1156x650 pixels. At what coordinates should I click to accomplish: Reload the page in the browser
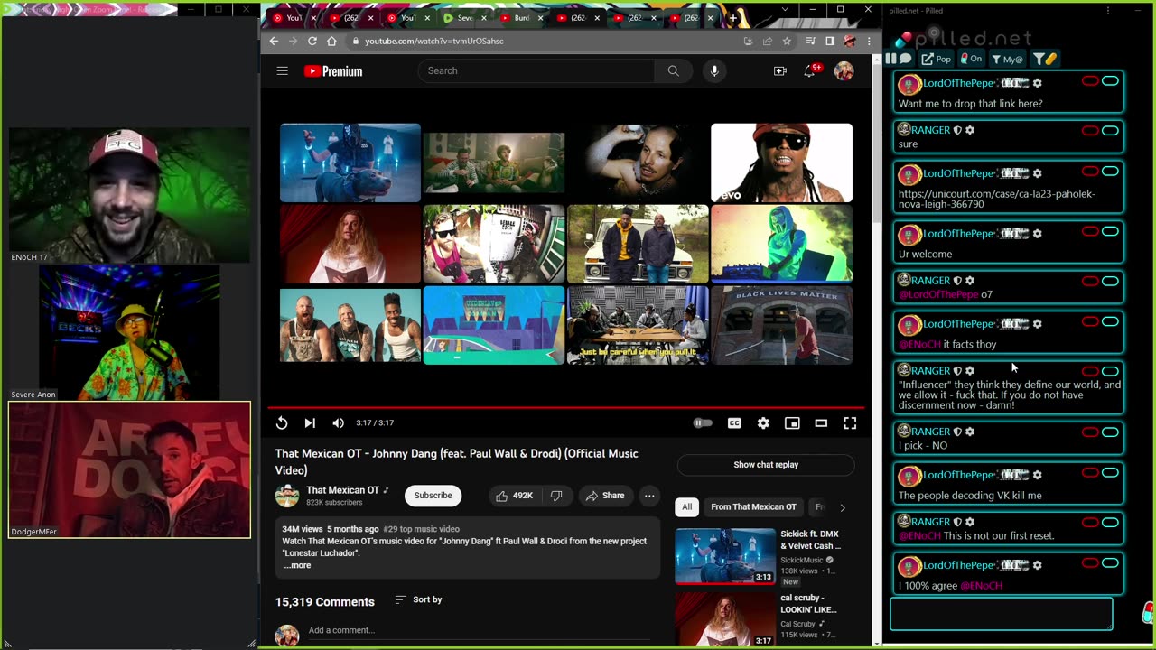pyautogui.click(x=312, y=41)
